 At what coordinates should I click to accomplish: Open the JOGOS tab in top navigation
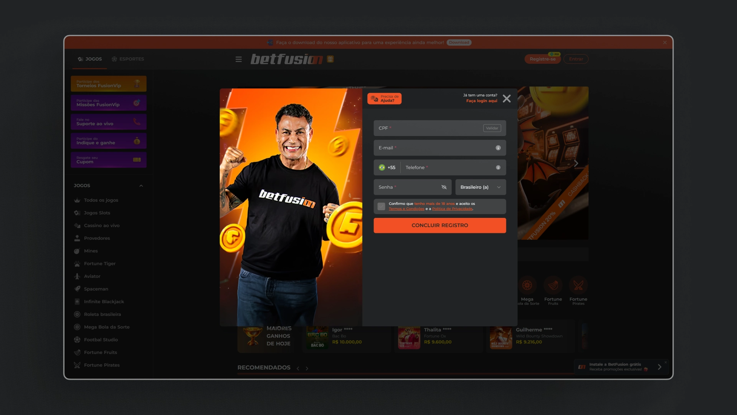89,59
